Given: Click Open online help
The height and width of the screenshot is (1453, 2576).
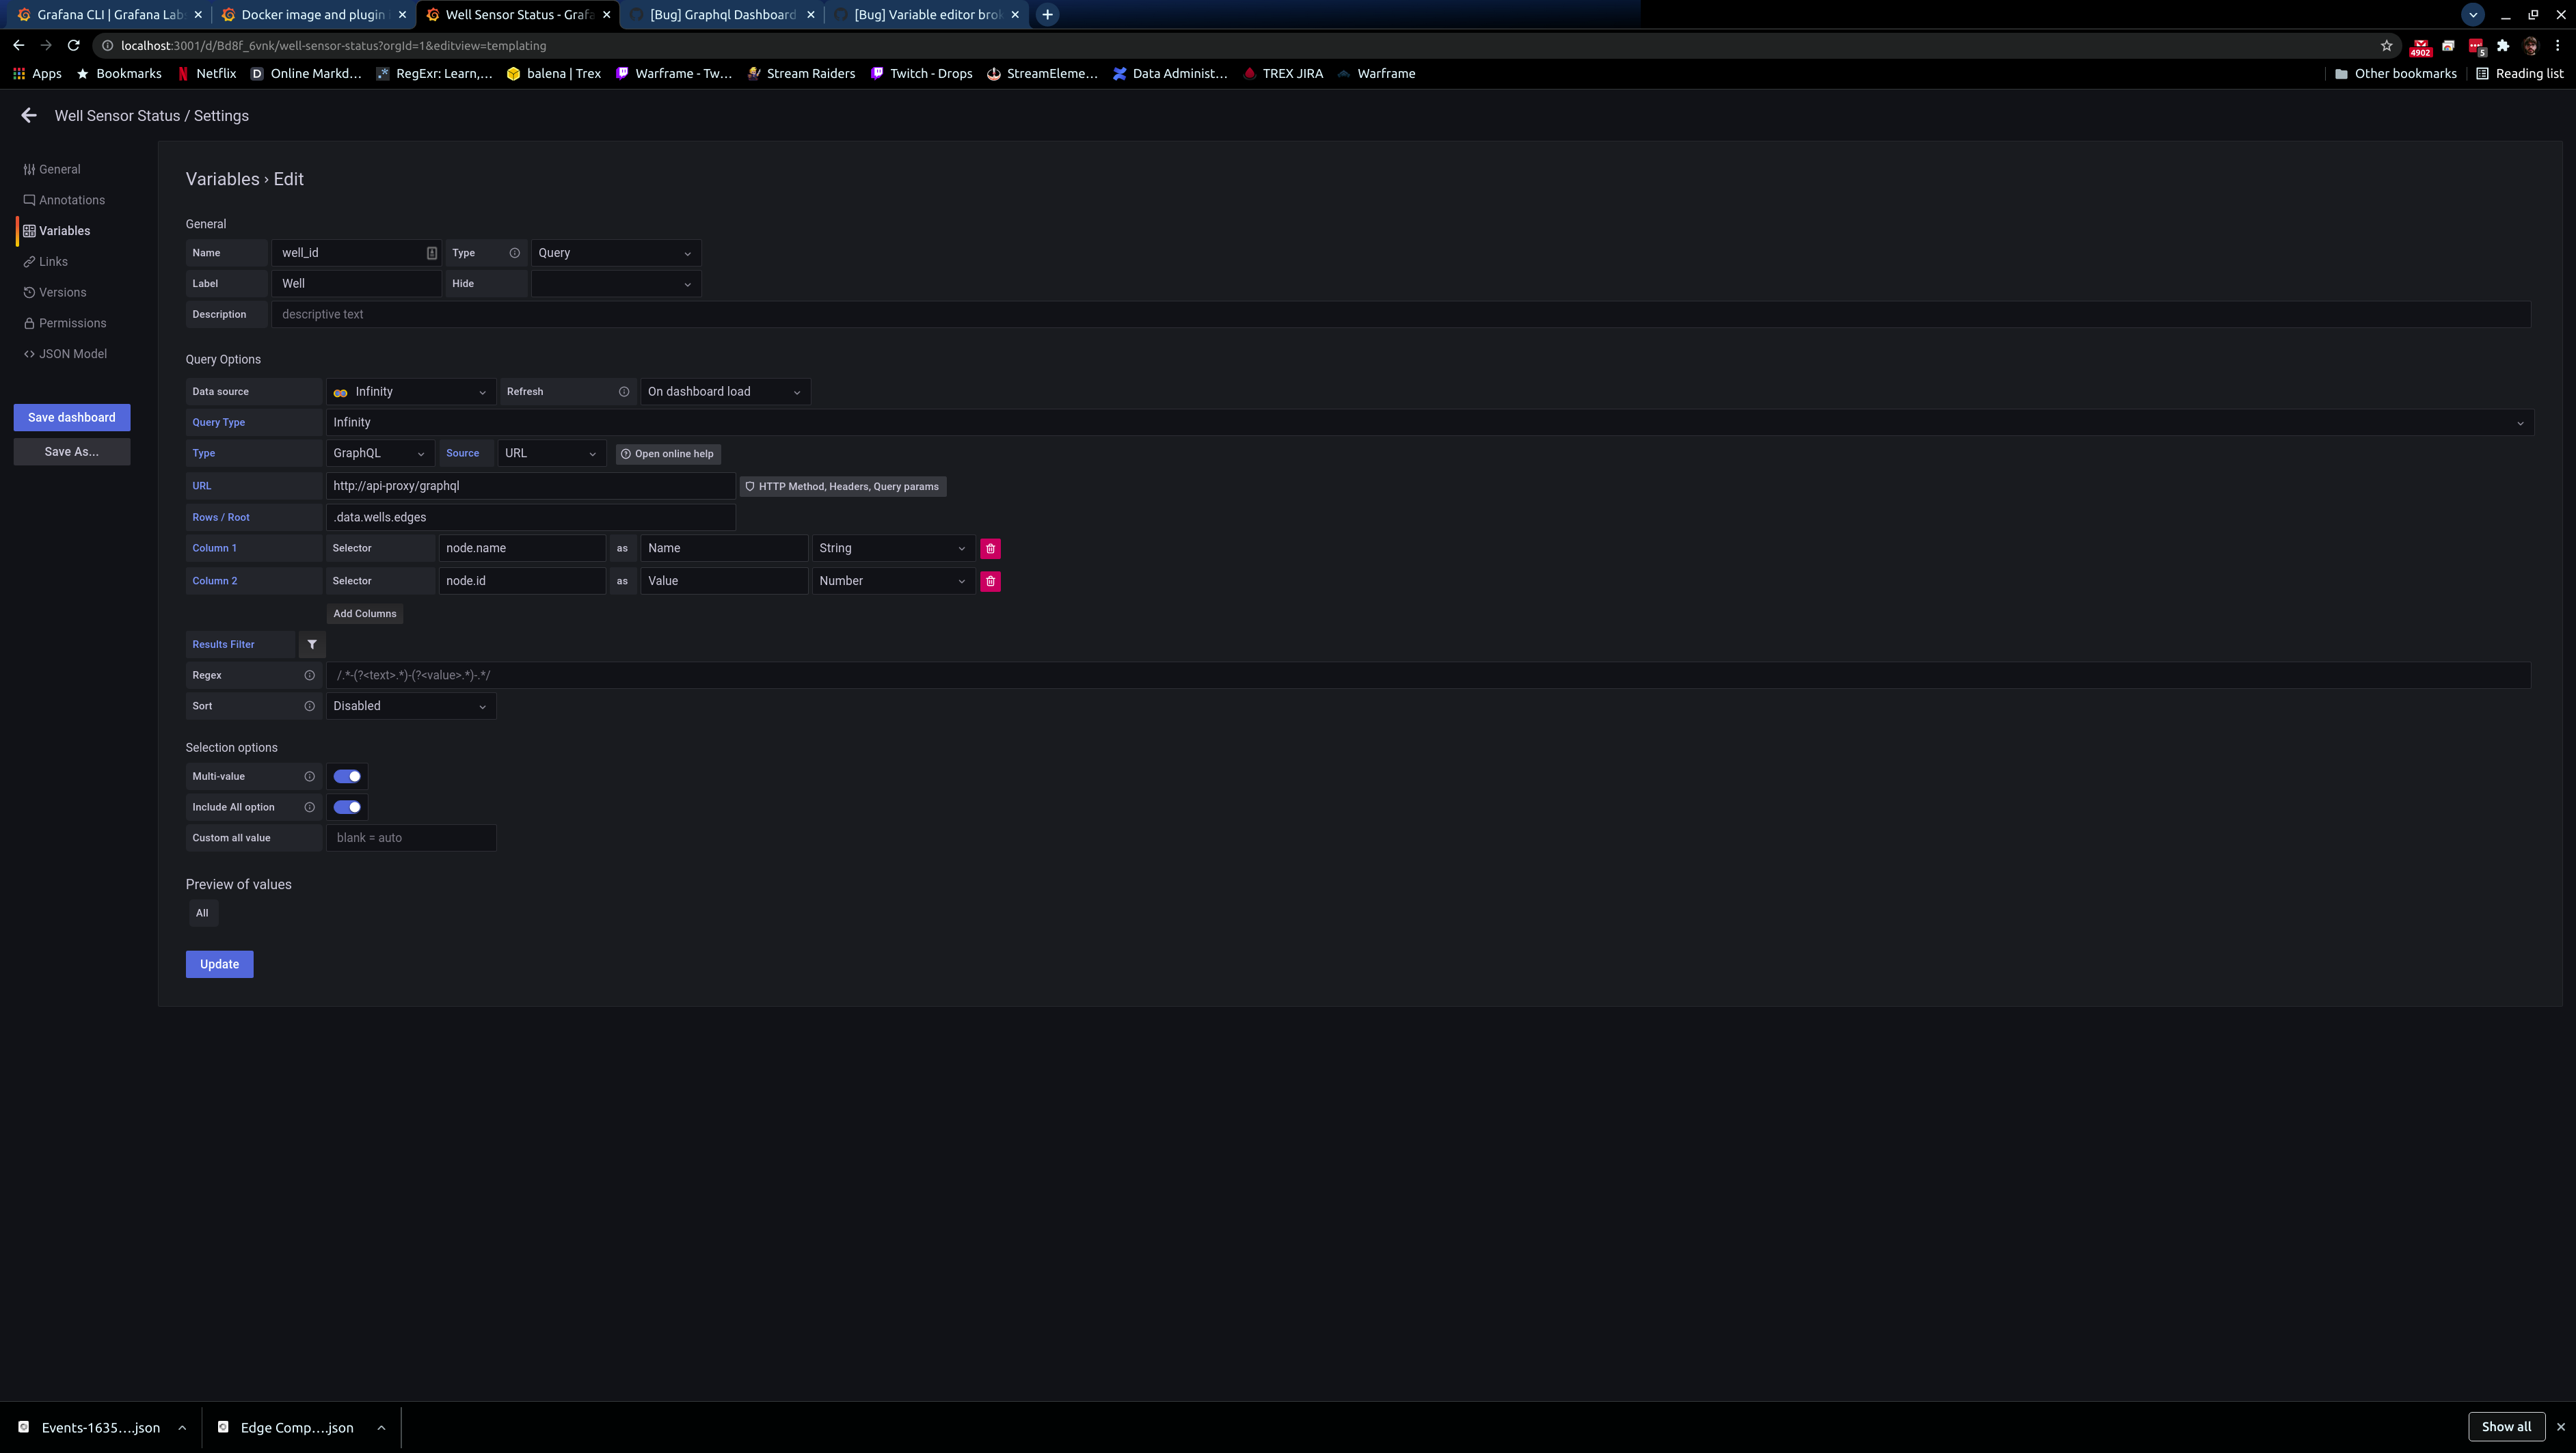Looking at the screenshot, I should tap(668, 453).
